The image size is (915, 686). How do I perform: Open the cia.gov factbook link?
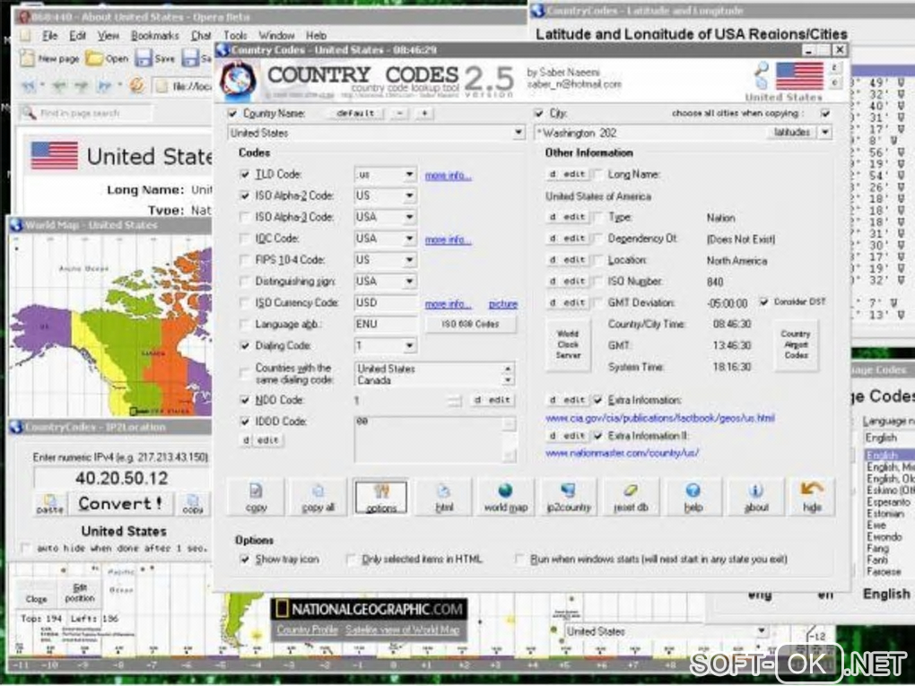(x=660, y=418)
